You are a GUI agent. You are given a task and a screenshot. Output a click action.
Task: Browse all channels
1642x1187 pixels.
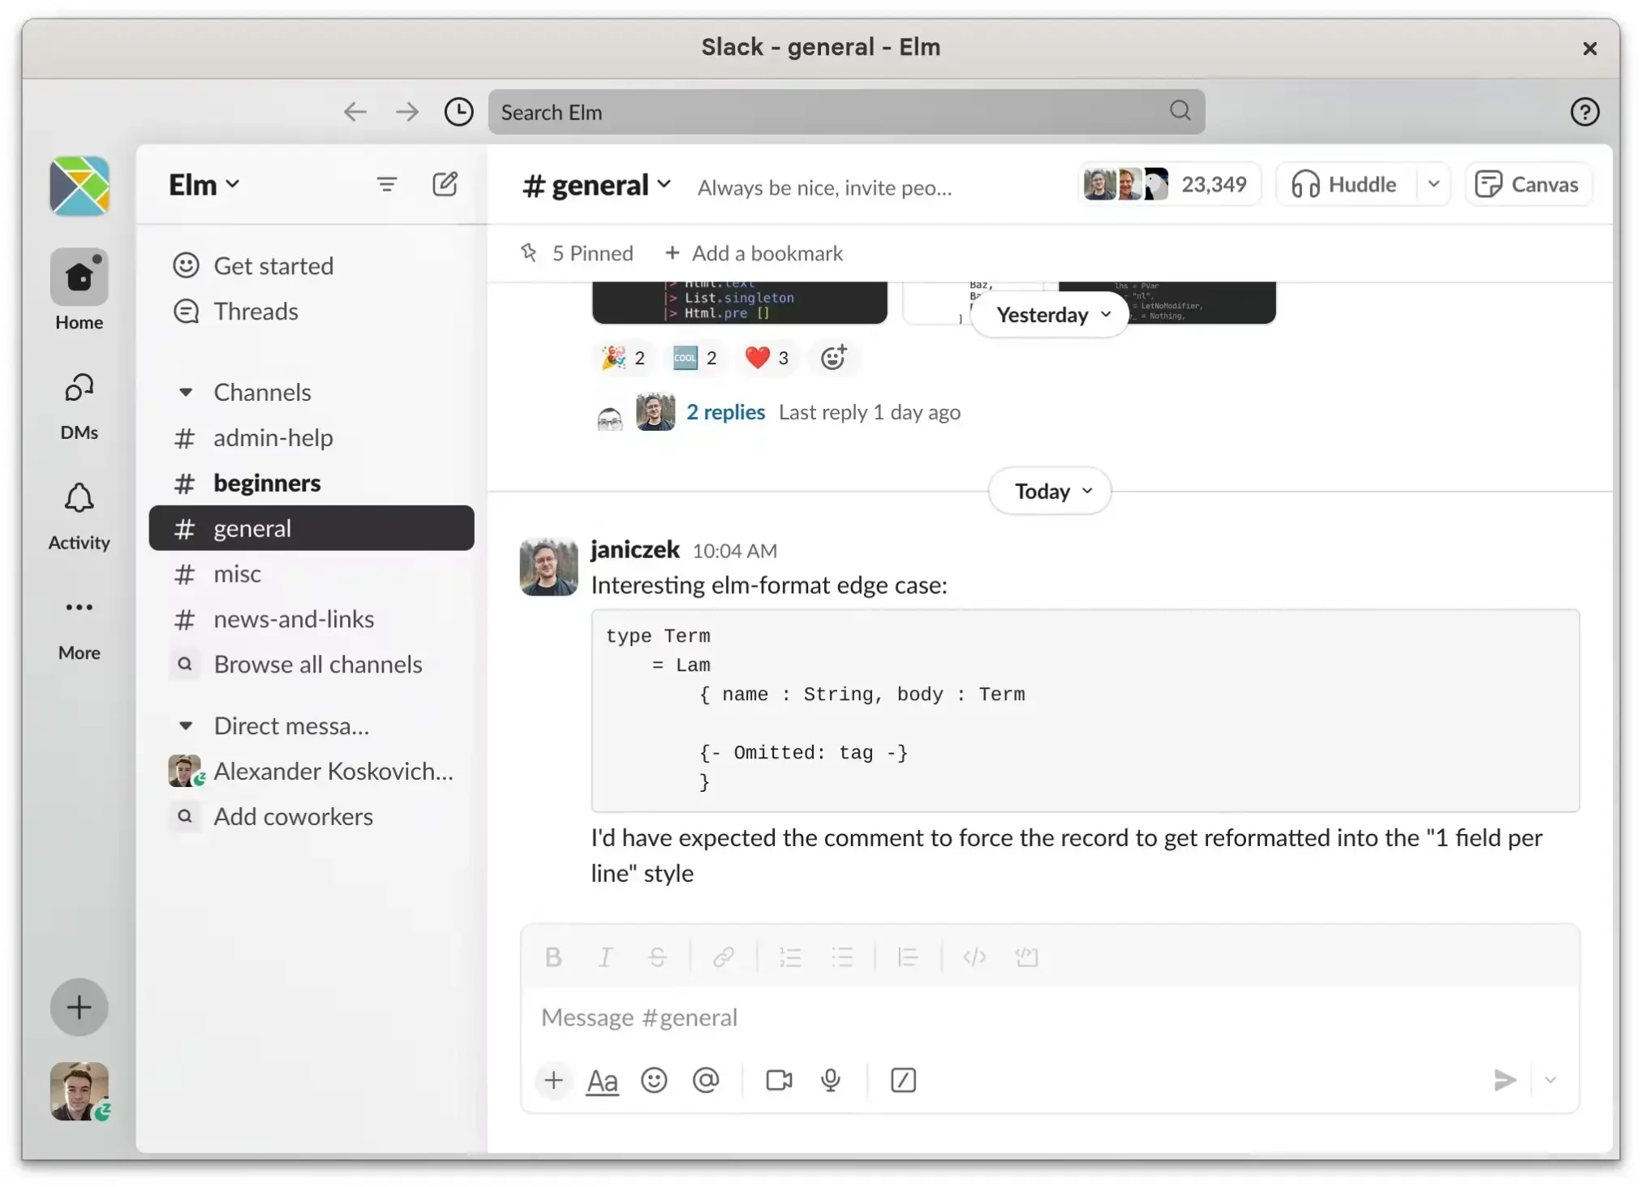click(x=312, y=664)
